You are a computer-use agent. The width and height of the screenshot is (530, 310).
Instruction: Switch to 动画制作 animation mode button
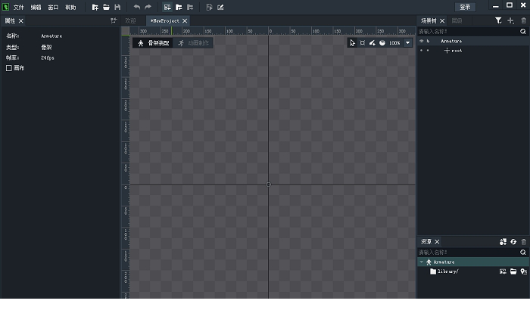194,43
